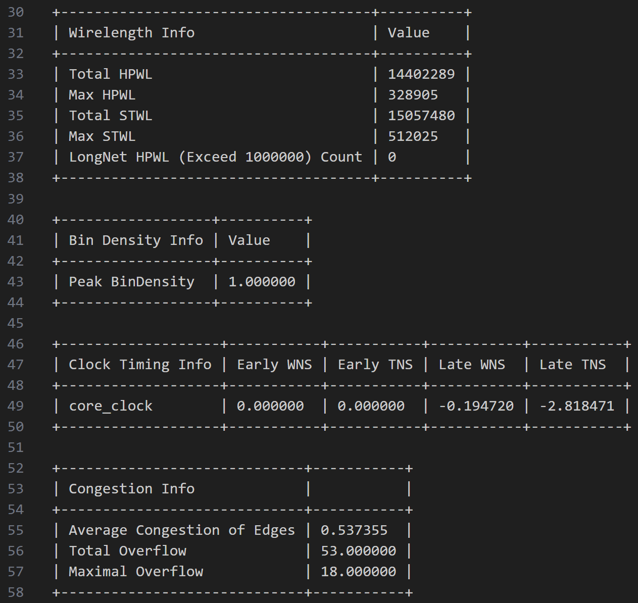Screen dimensions: 638x603
Task: Click Late TNS value -2.818471
Action: tap(576, 406)
